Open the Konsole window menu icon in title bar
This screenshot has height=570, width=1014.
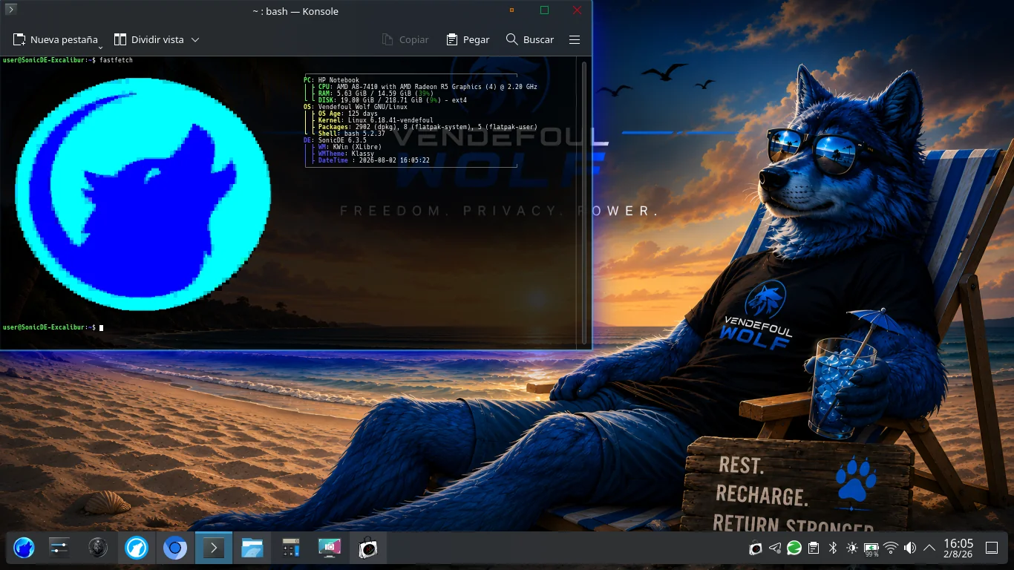tap(11, 10)
